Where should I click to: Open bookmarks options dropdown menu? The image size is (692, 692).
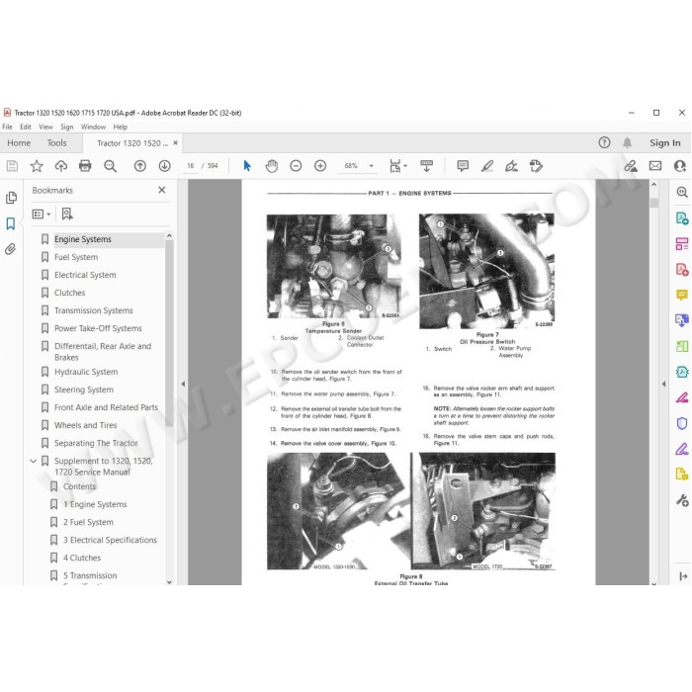click(x=42, y=215)
